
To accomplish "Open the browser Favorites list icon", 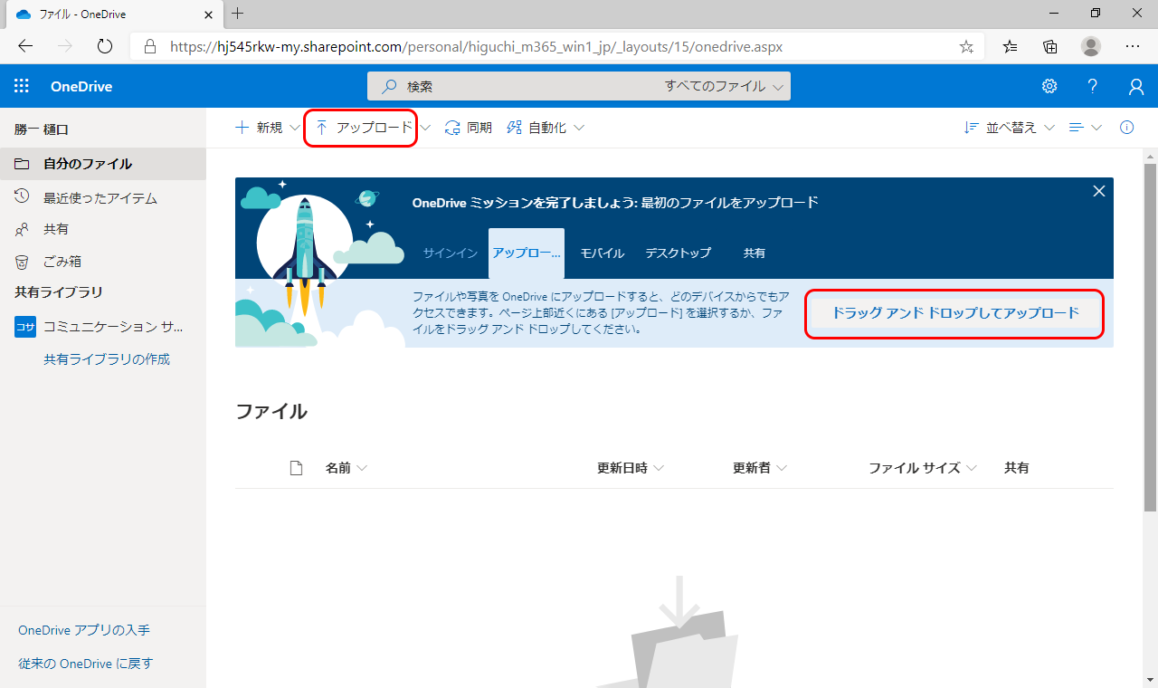I will tap(1011, 46).
